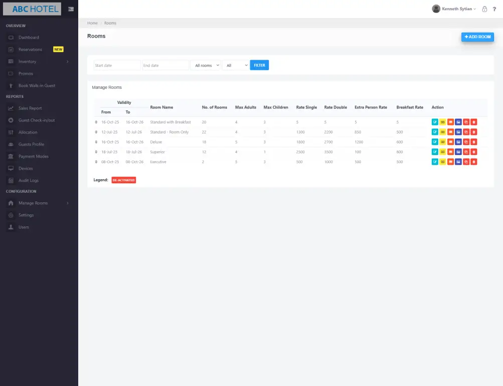Click the '12-Jul-25' From date cell
This screenshot has width=503, height=386.
pos(109,132)
